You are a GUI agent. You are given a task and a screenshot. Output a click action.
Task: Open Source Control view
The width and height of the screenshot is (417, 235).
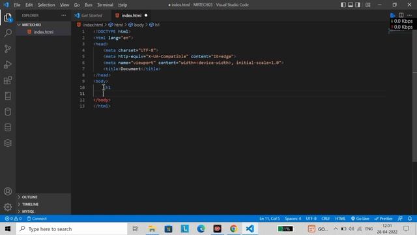(x=8, y=49)
